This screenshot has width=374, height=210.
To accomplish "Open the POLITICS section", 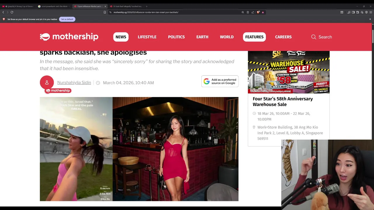I will coord(176,37).
